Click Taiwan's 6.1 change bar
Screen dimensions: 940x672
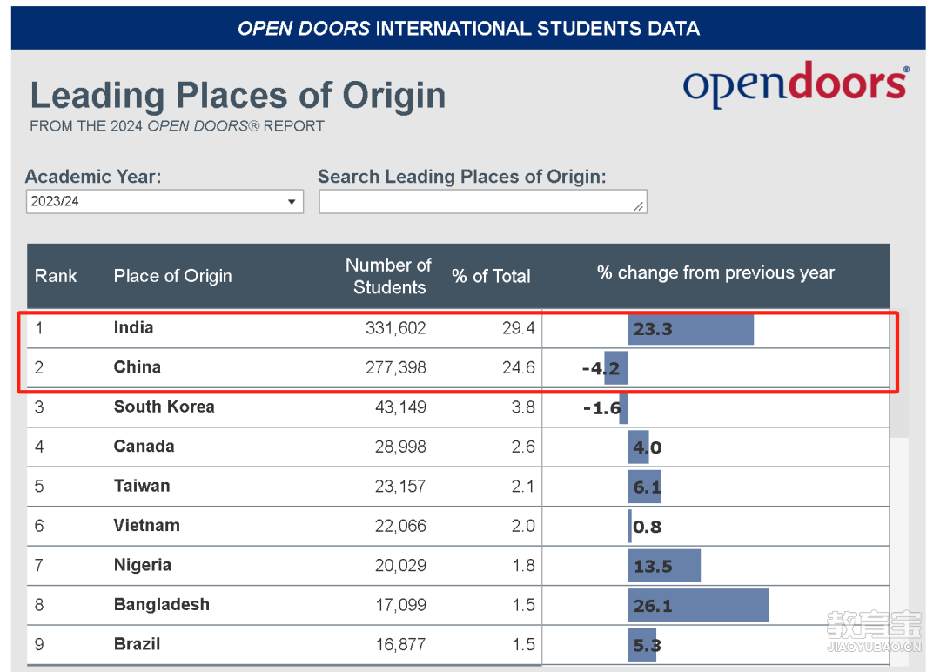click(644, 487)
